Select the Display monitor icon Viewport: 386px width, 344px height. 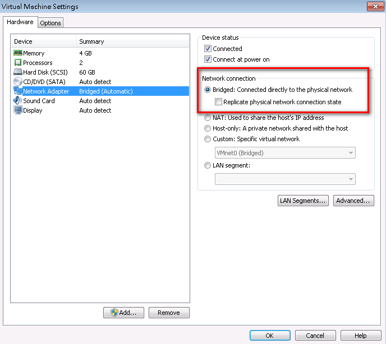(18, 110)
